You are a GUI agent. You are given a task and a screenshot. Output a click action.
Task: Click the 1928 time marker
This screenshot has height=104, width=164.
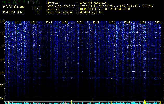pyautogui.click(x=127, y=22)
